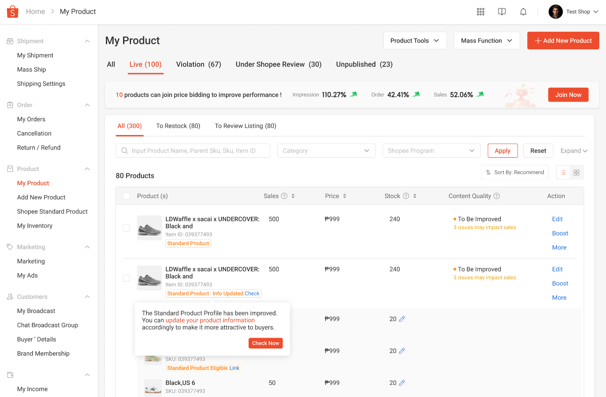Switch to list view icon
Viewport: 606px width, 397px height.
pos(563,173)
